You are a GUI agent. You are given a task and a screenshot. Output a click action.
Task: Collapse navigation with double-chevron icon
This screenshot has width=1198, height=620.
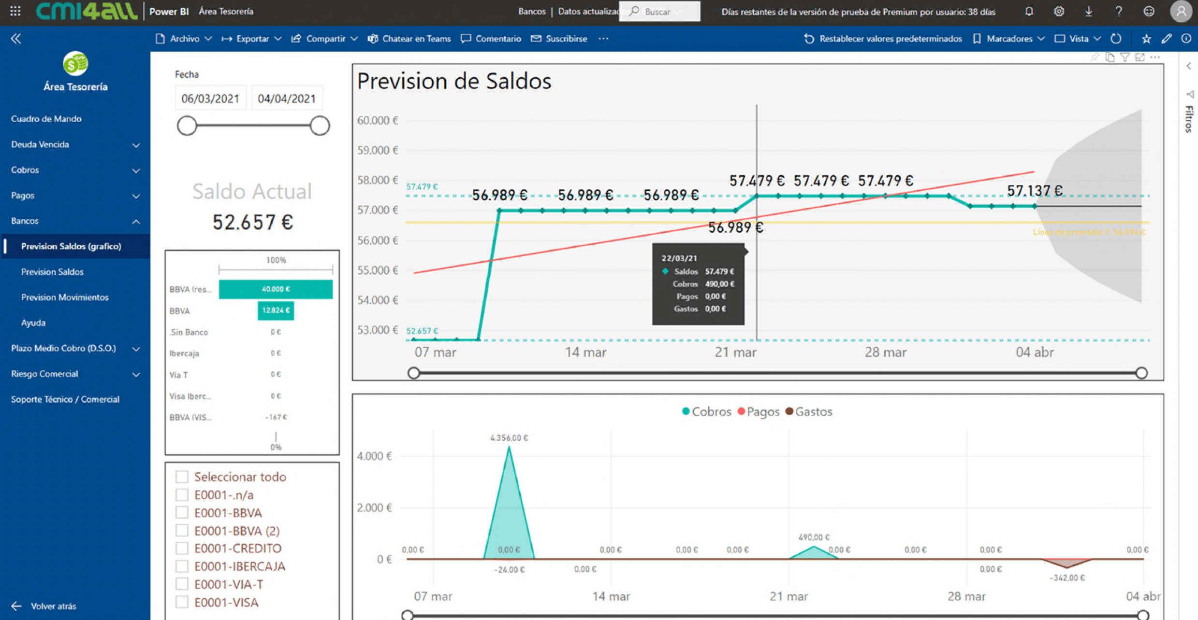pyautogui.click(x=16, y=39)
